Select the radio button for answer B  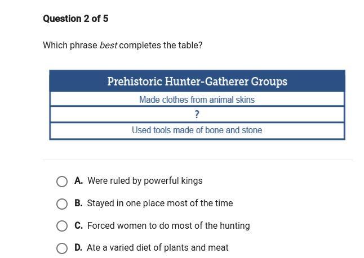[62, 203]
